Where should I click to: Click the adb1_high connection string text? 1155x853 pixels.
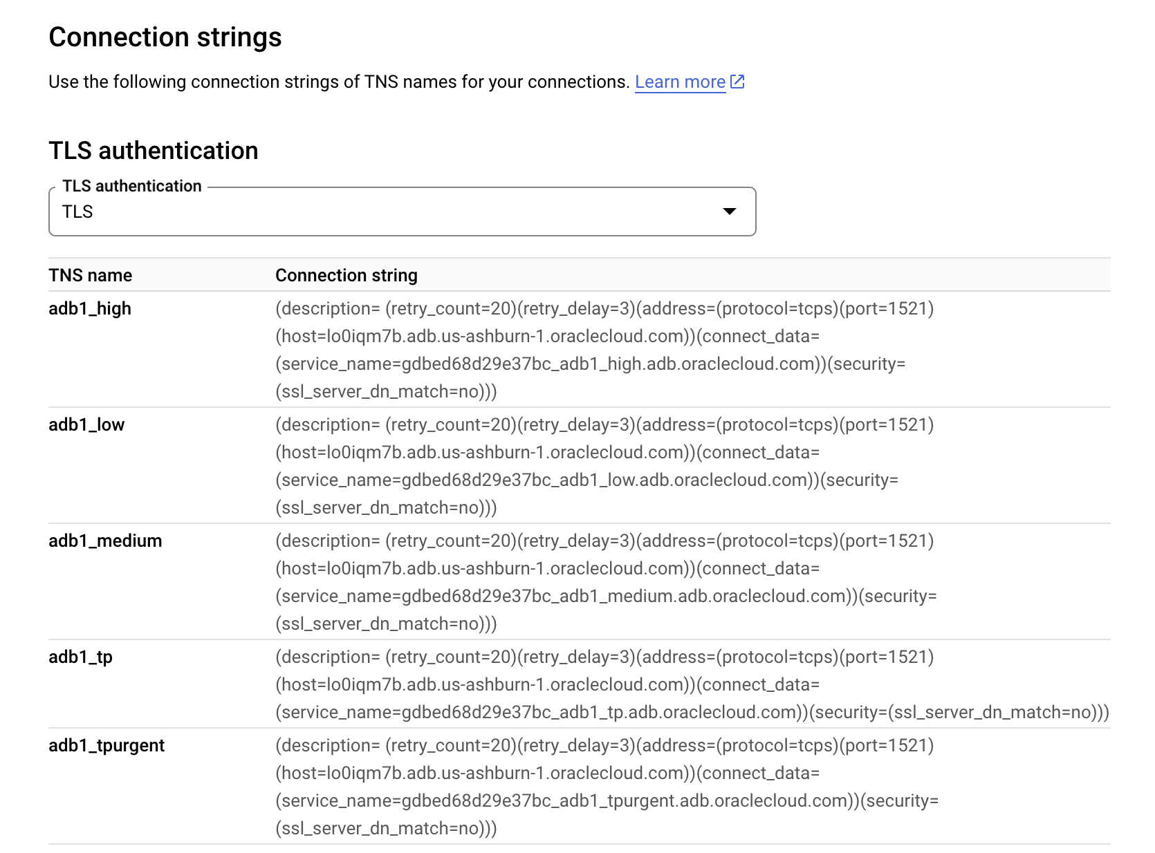tap(605, 350)
